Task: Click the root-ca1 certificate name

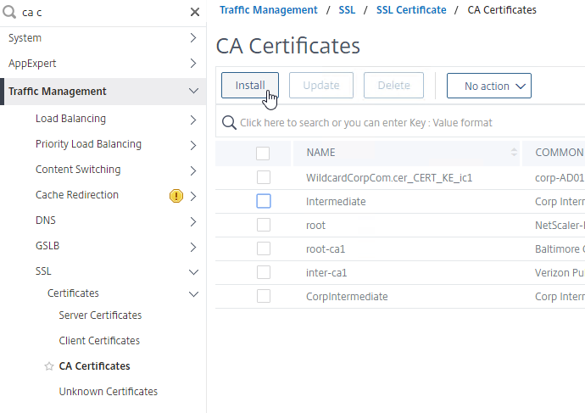Action: coord(326,249)
